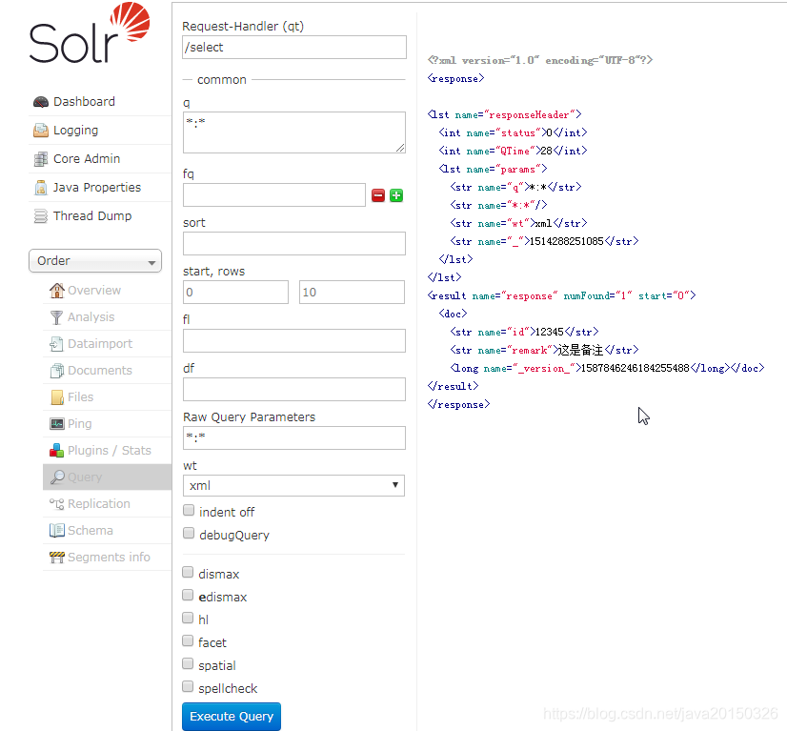Viewport: 787px width, 731px height.
Task: Click the Request-Handler /select field
Action: [x=294, y=48]
